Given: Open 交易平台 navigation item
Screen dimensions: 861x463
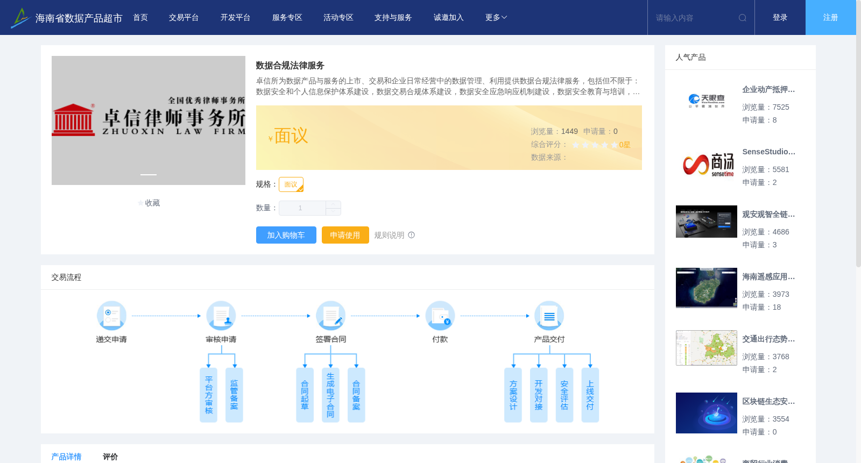Looking at the screenshot, I should tap(184, 18).
